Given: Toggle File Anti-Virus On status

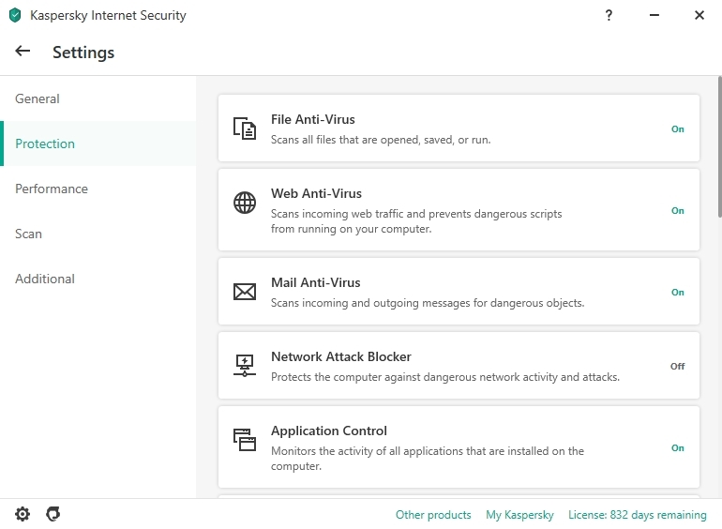Looking at the screenshot, I should coord(677,129).
